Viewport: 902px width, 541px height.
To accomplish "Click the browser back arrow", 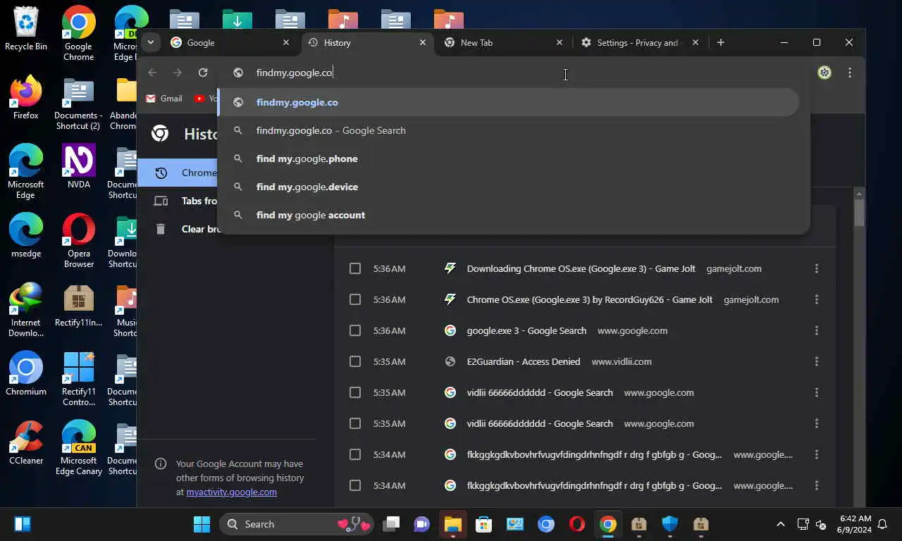I will tap(152, 73).
